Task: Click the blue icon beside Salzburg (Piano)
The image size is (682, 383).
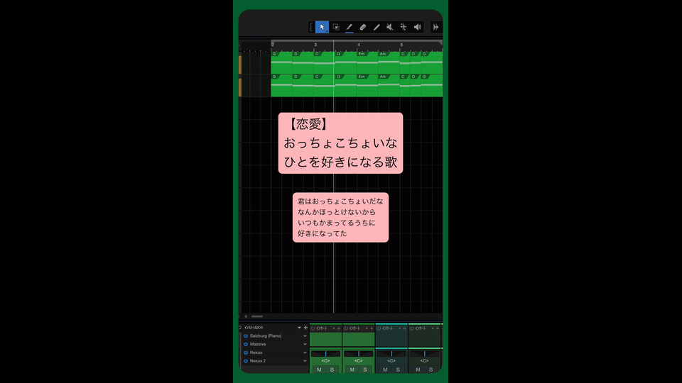Action: pyautogui.click(x=246, y=336)
